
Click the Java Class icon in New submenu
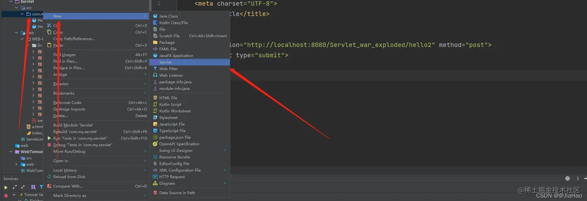[x=155, y=16]
